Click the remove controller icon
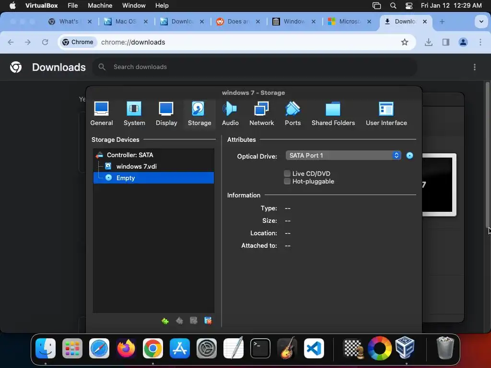 (179, 321)
